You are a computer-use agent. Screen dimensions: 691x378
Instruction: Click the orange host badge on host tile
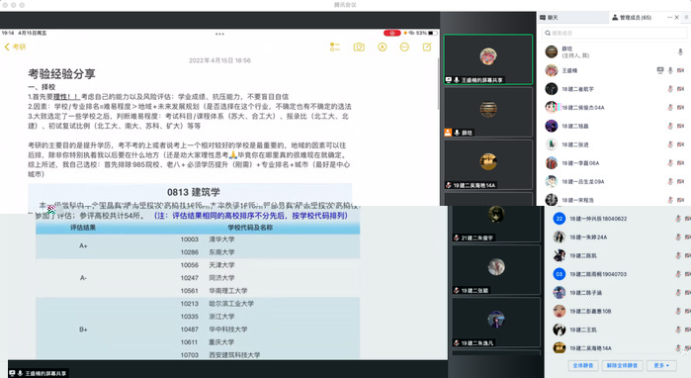[448, 133]
